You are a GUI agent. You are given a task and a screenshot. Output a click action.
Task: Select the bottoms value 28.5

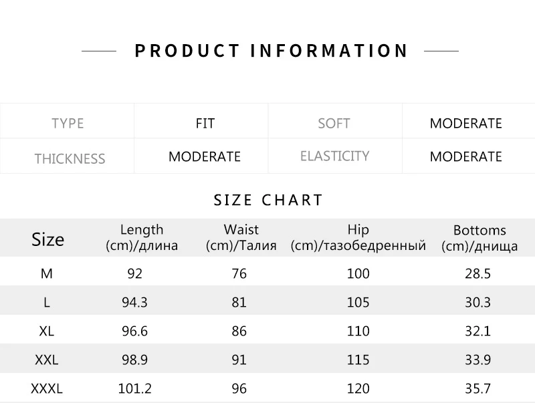pos(477,273)
